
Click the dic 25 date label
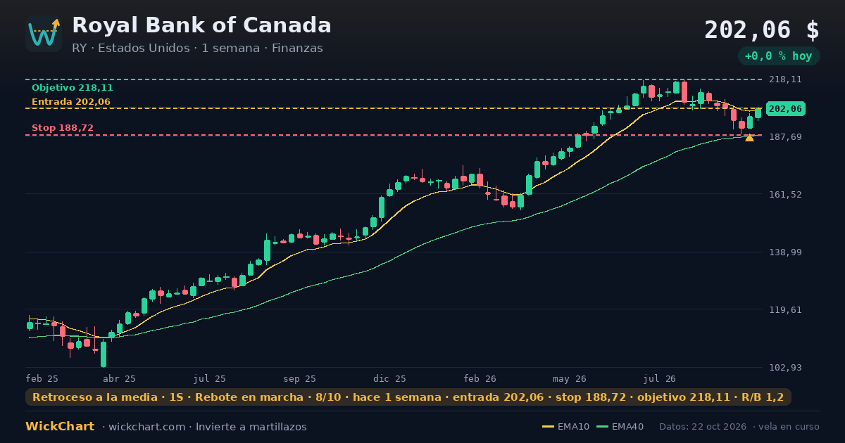pyautogui.click(x=390, y=378)
